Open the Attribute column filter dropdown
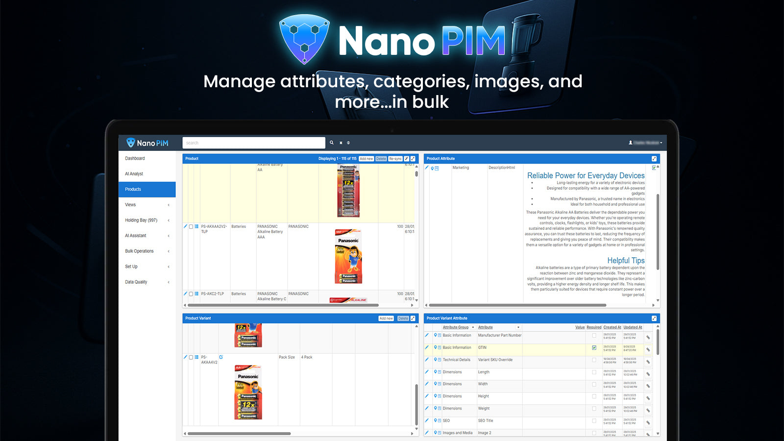Image resolution: width=784 pixels, height=441 pixels. pyautogui.click(x=518, y=327)
